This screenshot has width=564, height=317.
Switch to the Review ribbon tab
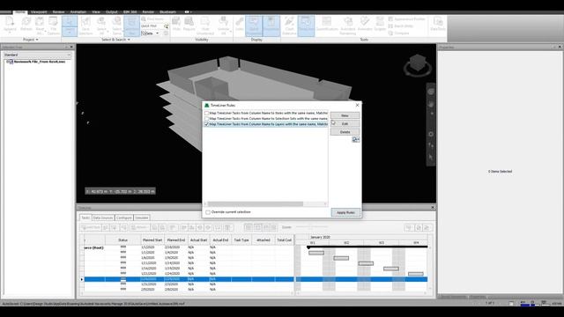point(58,11)
